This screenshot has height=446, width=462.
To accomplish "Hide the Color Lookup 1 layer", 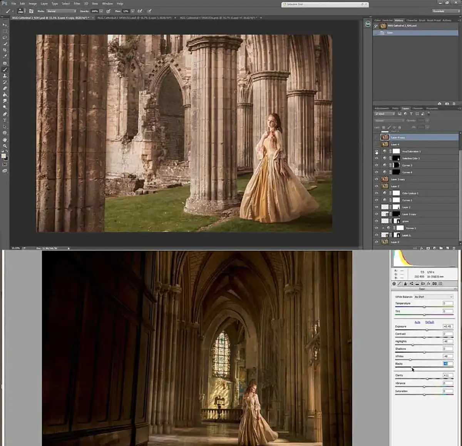I will [377, 193].
